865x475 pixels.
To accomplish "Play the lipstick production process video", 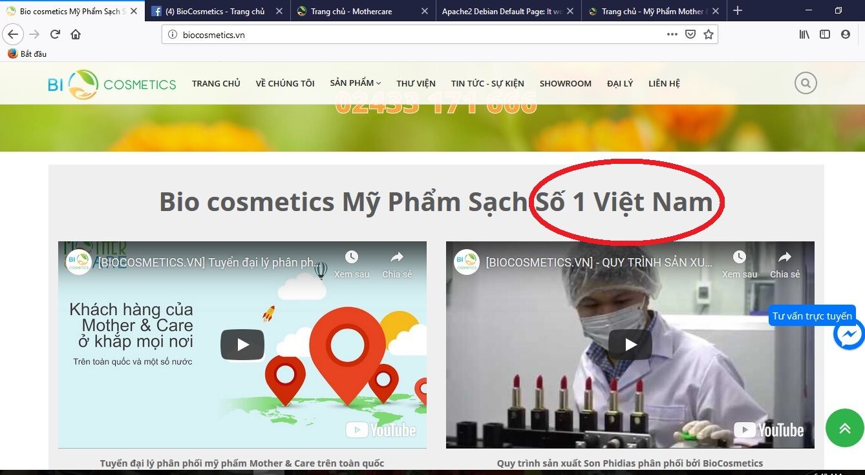I will click(630, 345).
